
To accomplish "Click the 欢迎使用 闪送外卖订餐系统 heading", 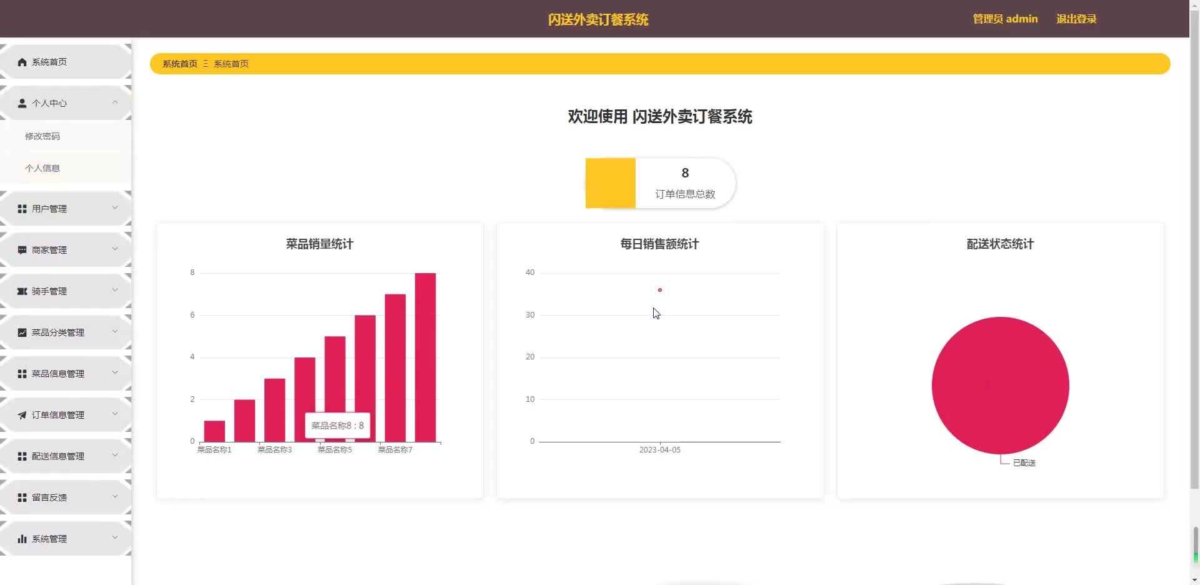I will click(660, 117).
